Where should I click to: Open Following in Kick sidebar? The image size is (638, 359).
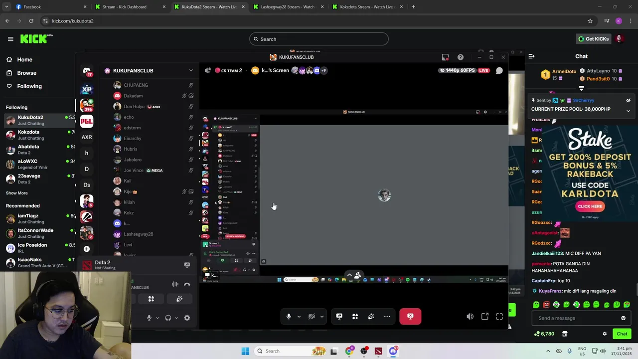pos(29,86)
